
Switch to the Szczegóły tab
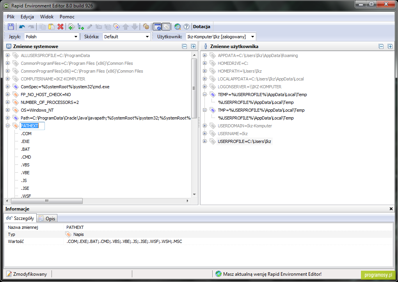[20, 218]
